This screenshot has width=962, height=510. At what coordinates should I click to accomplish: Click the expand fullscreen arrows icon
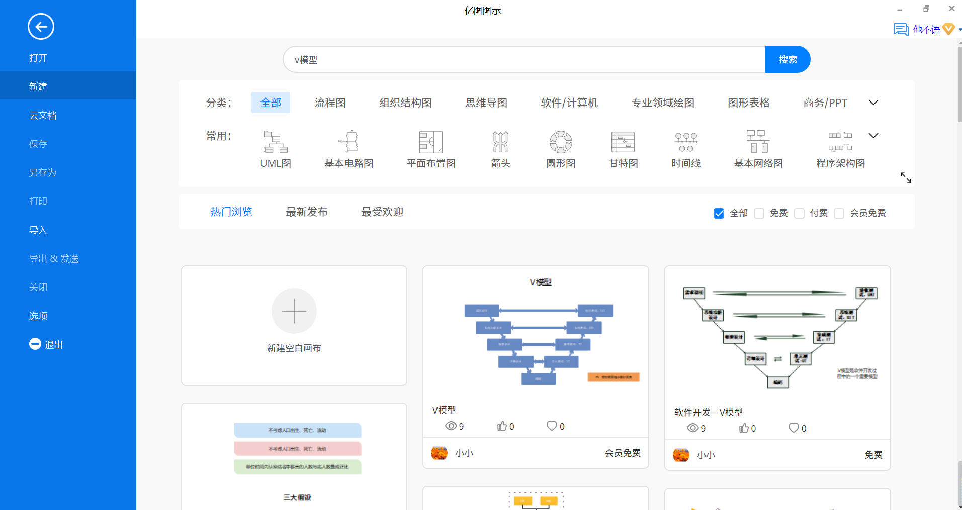[906, 177]
